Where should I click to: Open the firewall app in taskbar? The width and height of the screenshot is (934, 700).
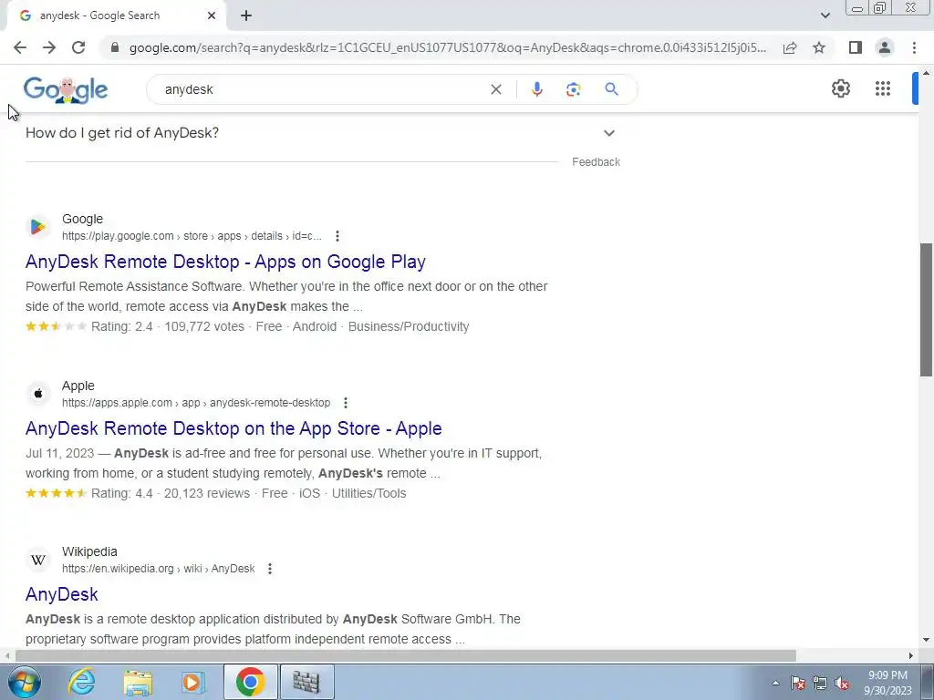pyautogui.click(x=306, y=682)
